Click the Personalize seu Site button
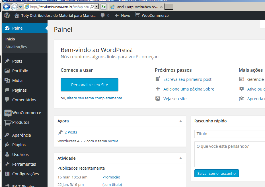This screenshot has width=265, height=187. pyautogui.click(x=89, y=85)
